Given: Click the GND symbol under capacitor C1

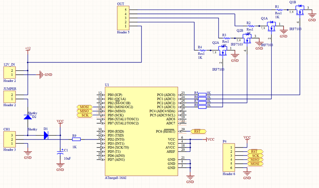Looking at the screenshot, I should coord(60,167).
